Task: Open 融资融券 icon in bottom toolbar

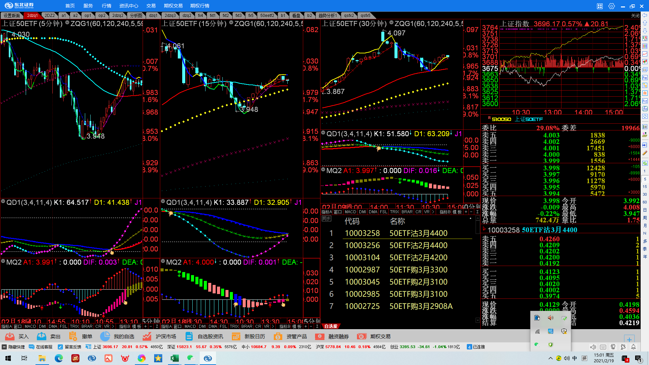Action: 320,336
